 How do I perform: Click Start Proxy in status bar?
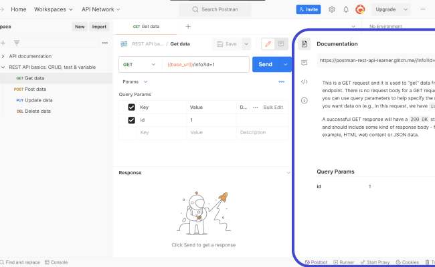[x=375, y=262]
